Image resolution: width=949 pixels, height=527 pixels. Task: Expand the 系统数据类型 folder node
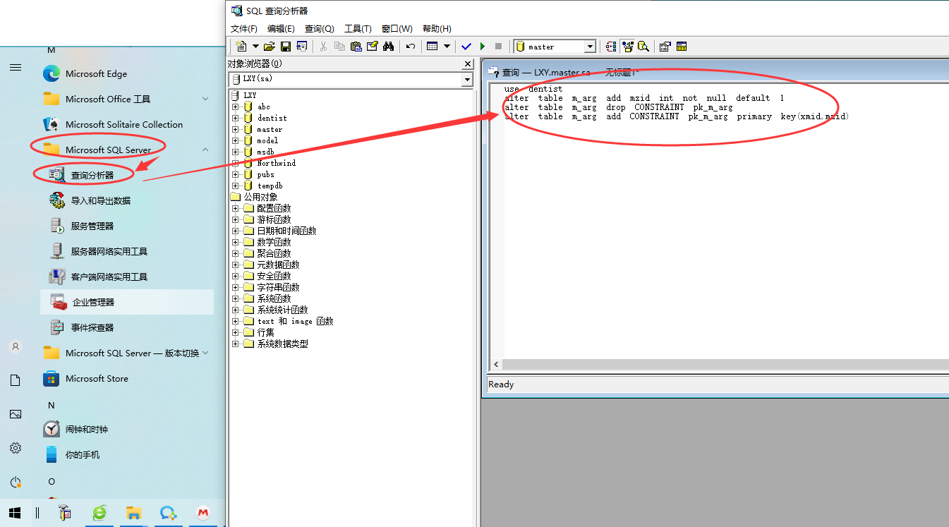tap(236, 344)
